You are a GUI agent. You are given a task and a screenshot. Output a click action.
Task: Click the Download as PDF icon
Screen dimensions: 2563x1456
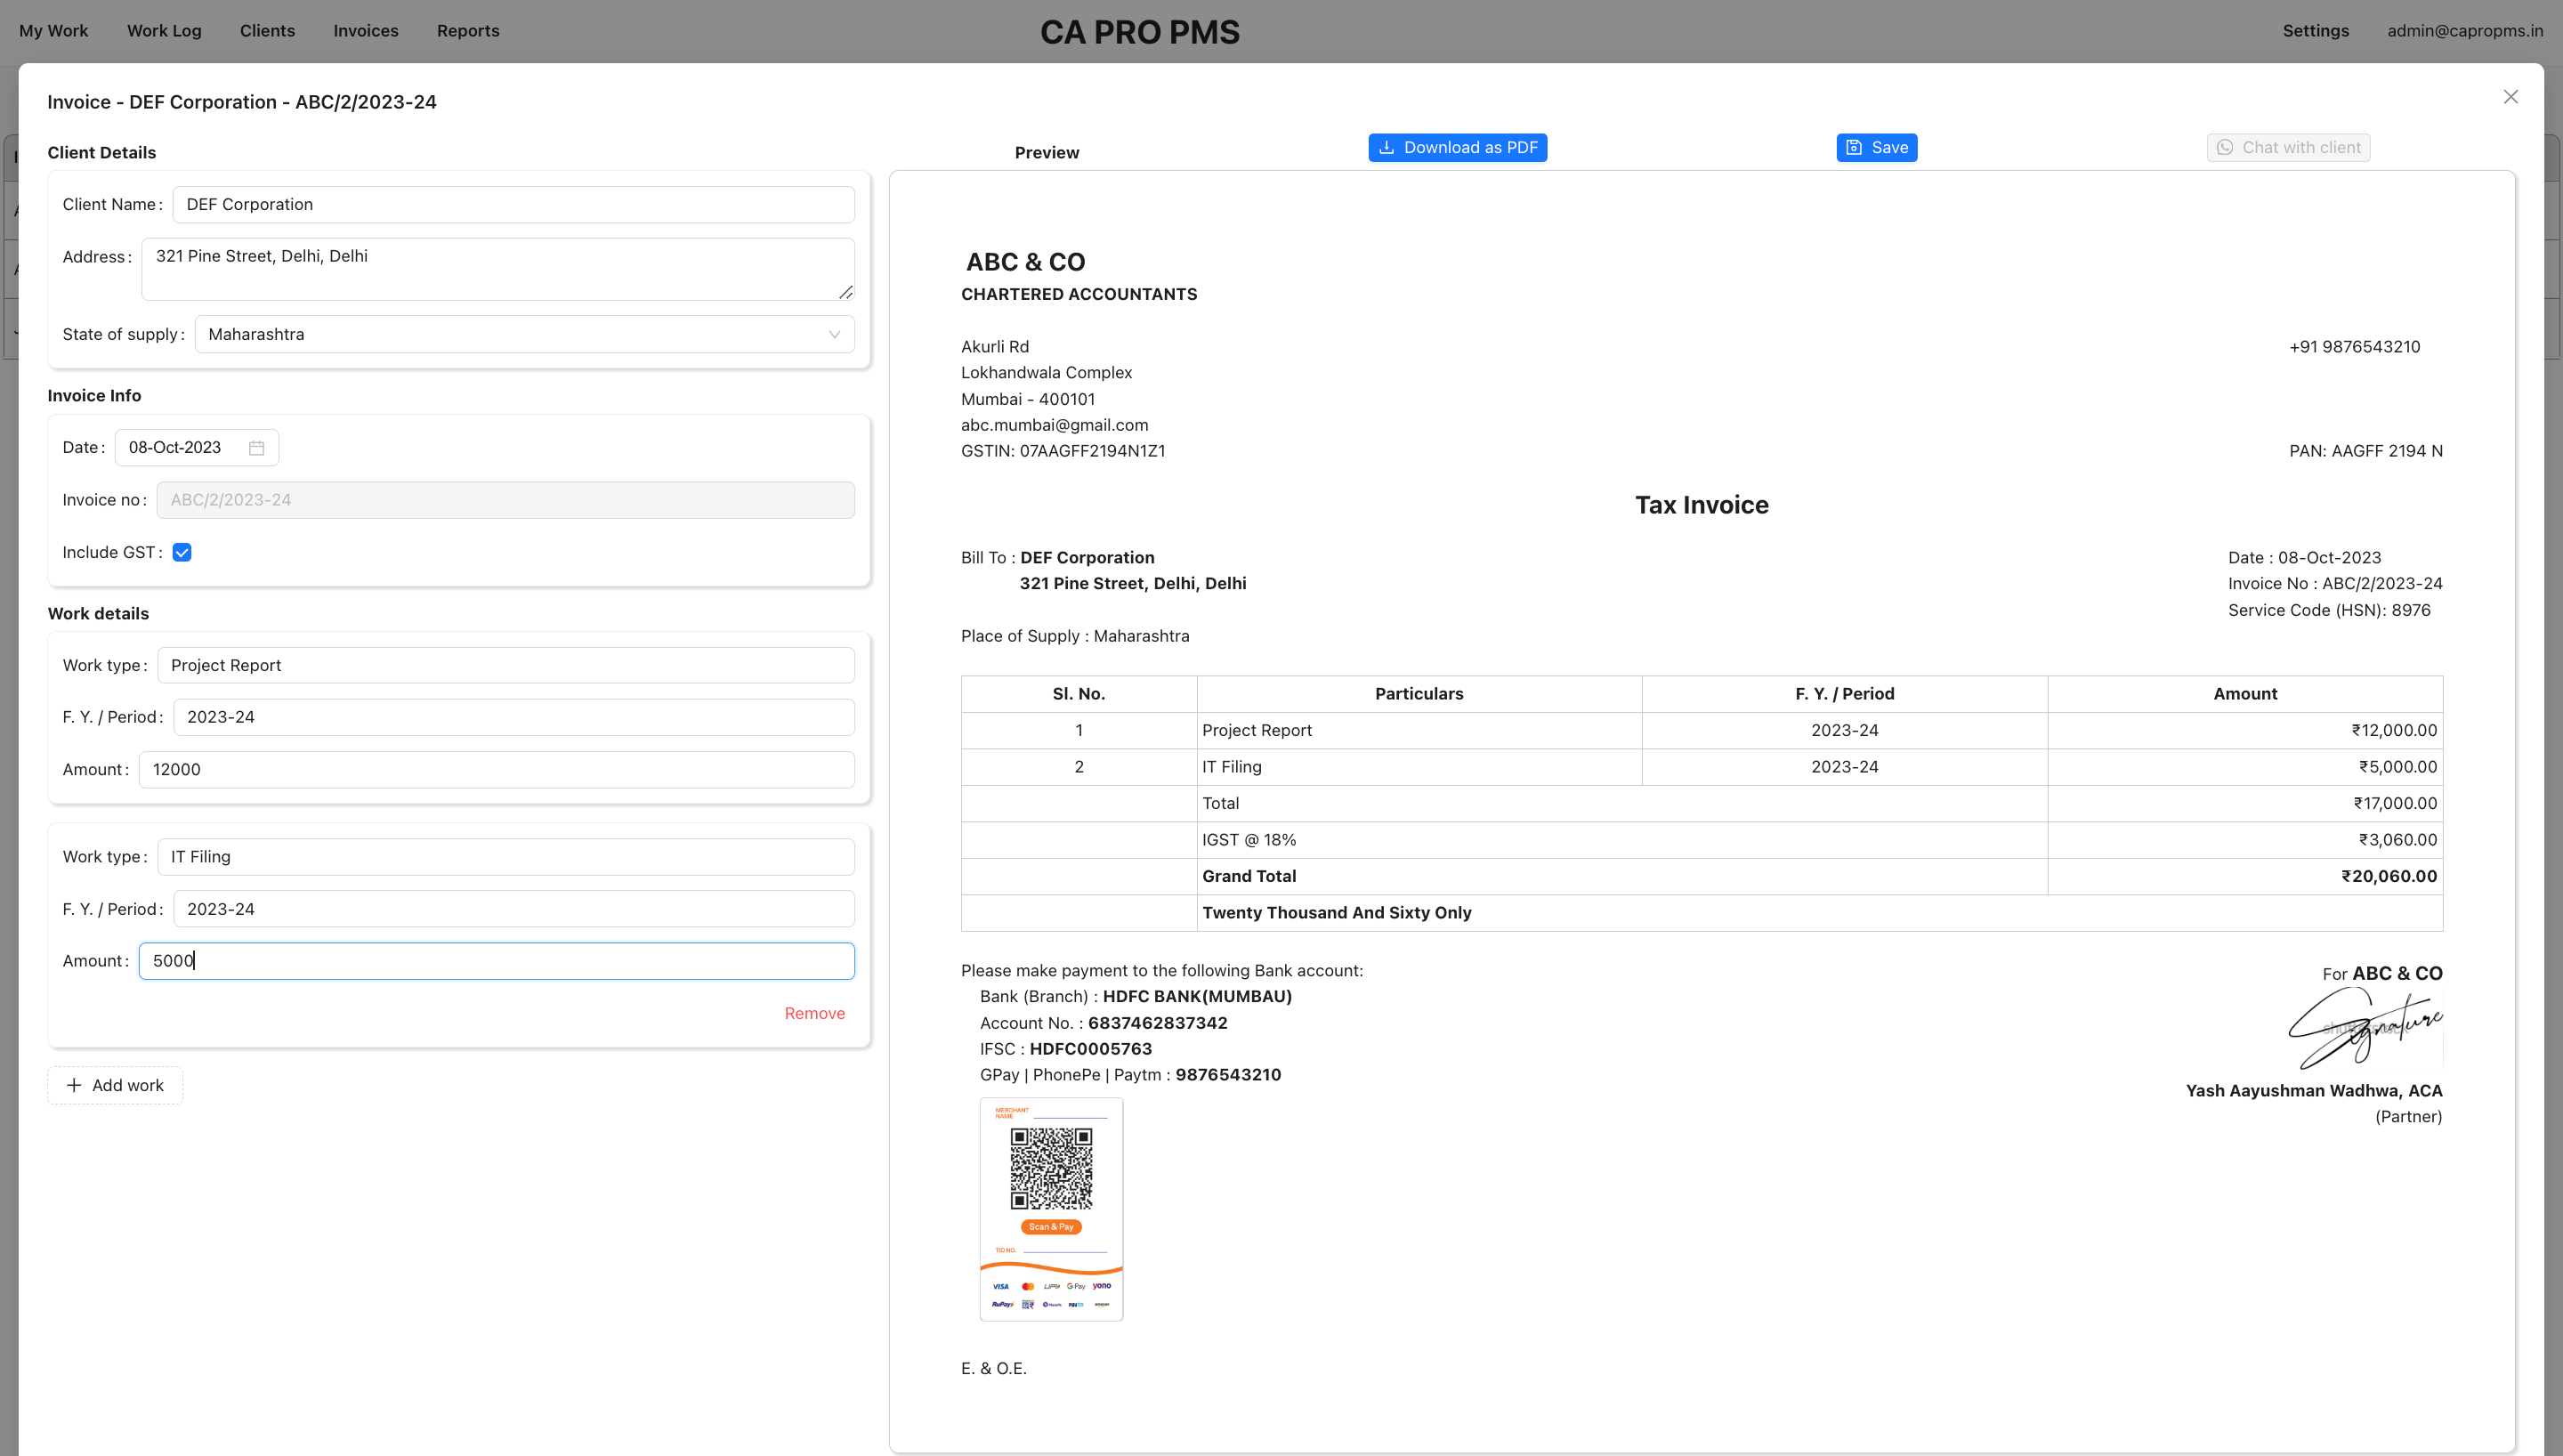[x=1387, y=147]
